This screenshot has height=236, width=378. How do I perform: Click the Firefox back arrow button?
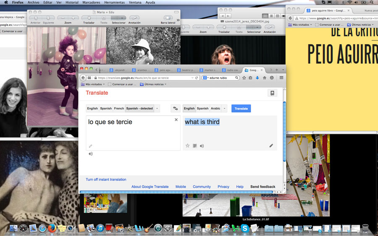[83, 78]
